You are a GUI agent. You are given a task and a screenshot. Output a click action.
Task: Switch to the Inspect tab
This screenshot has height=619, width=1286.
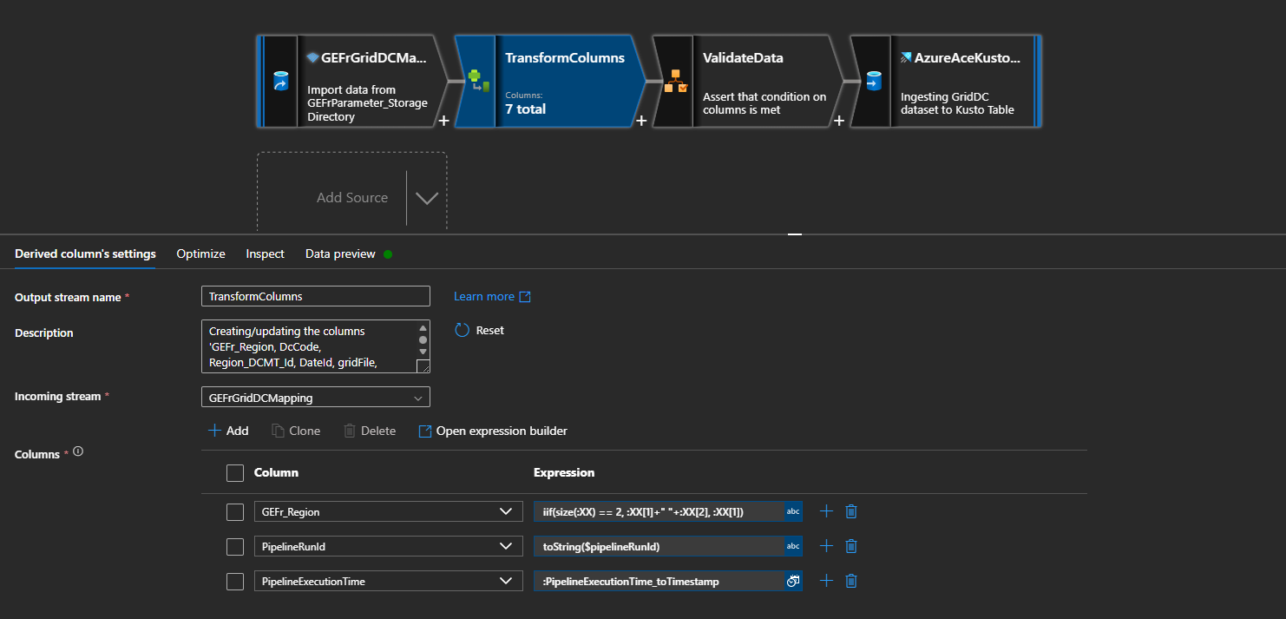(265, 254)
